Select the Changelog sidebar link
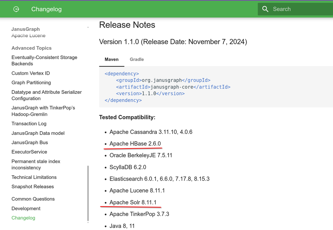The height and width of the screenshot is (230, 333). click(23, 218)
